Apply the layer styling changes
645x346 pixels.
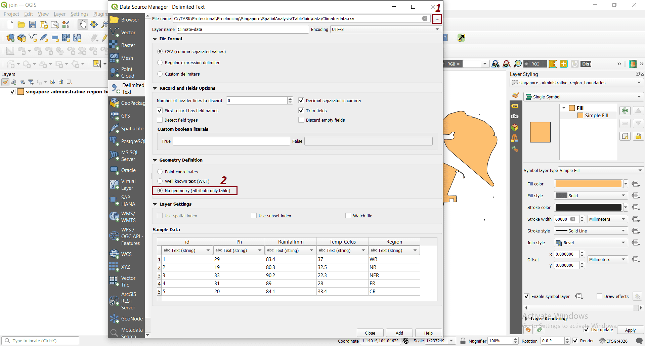coord(630,330)
